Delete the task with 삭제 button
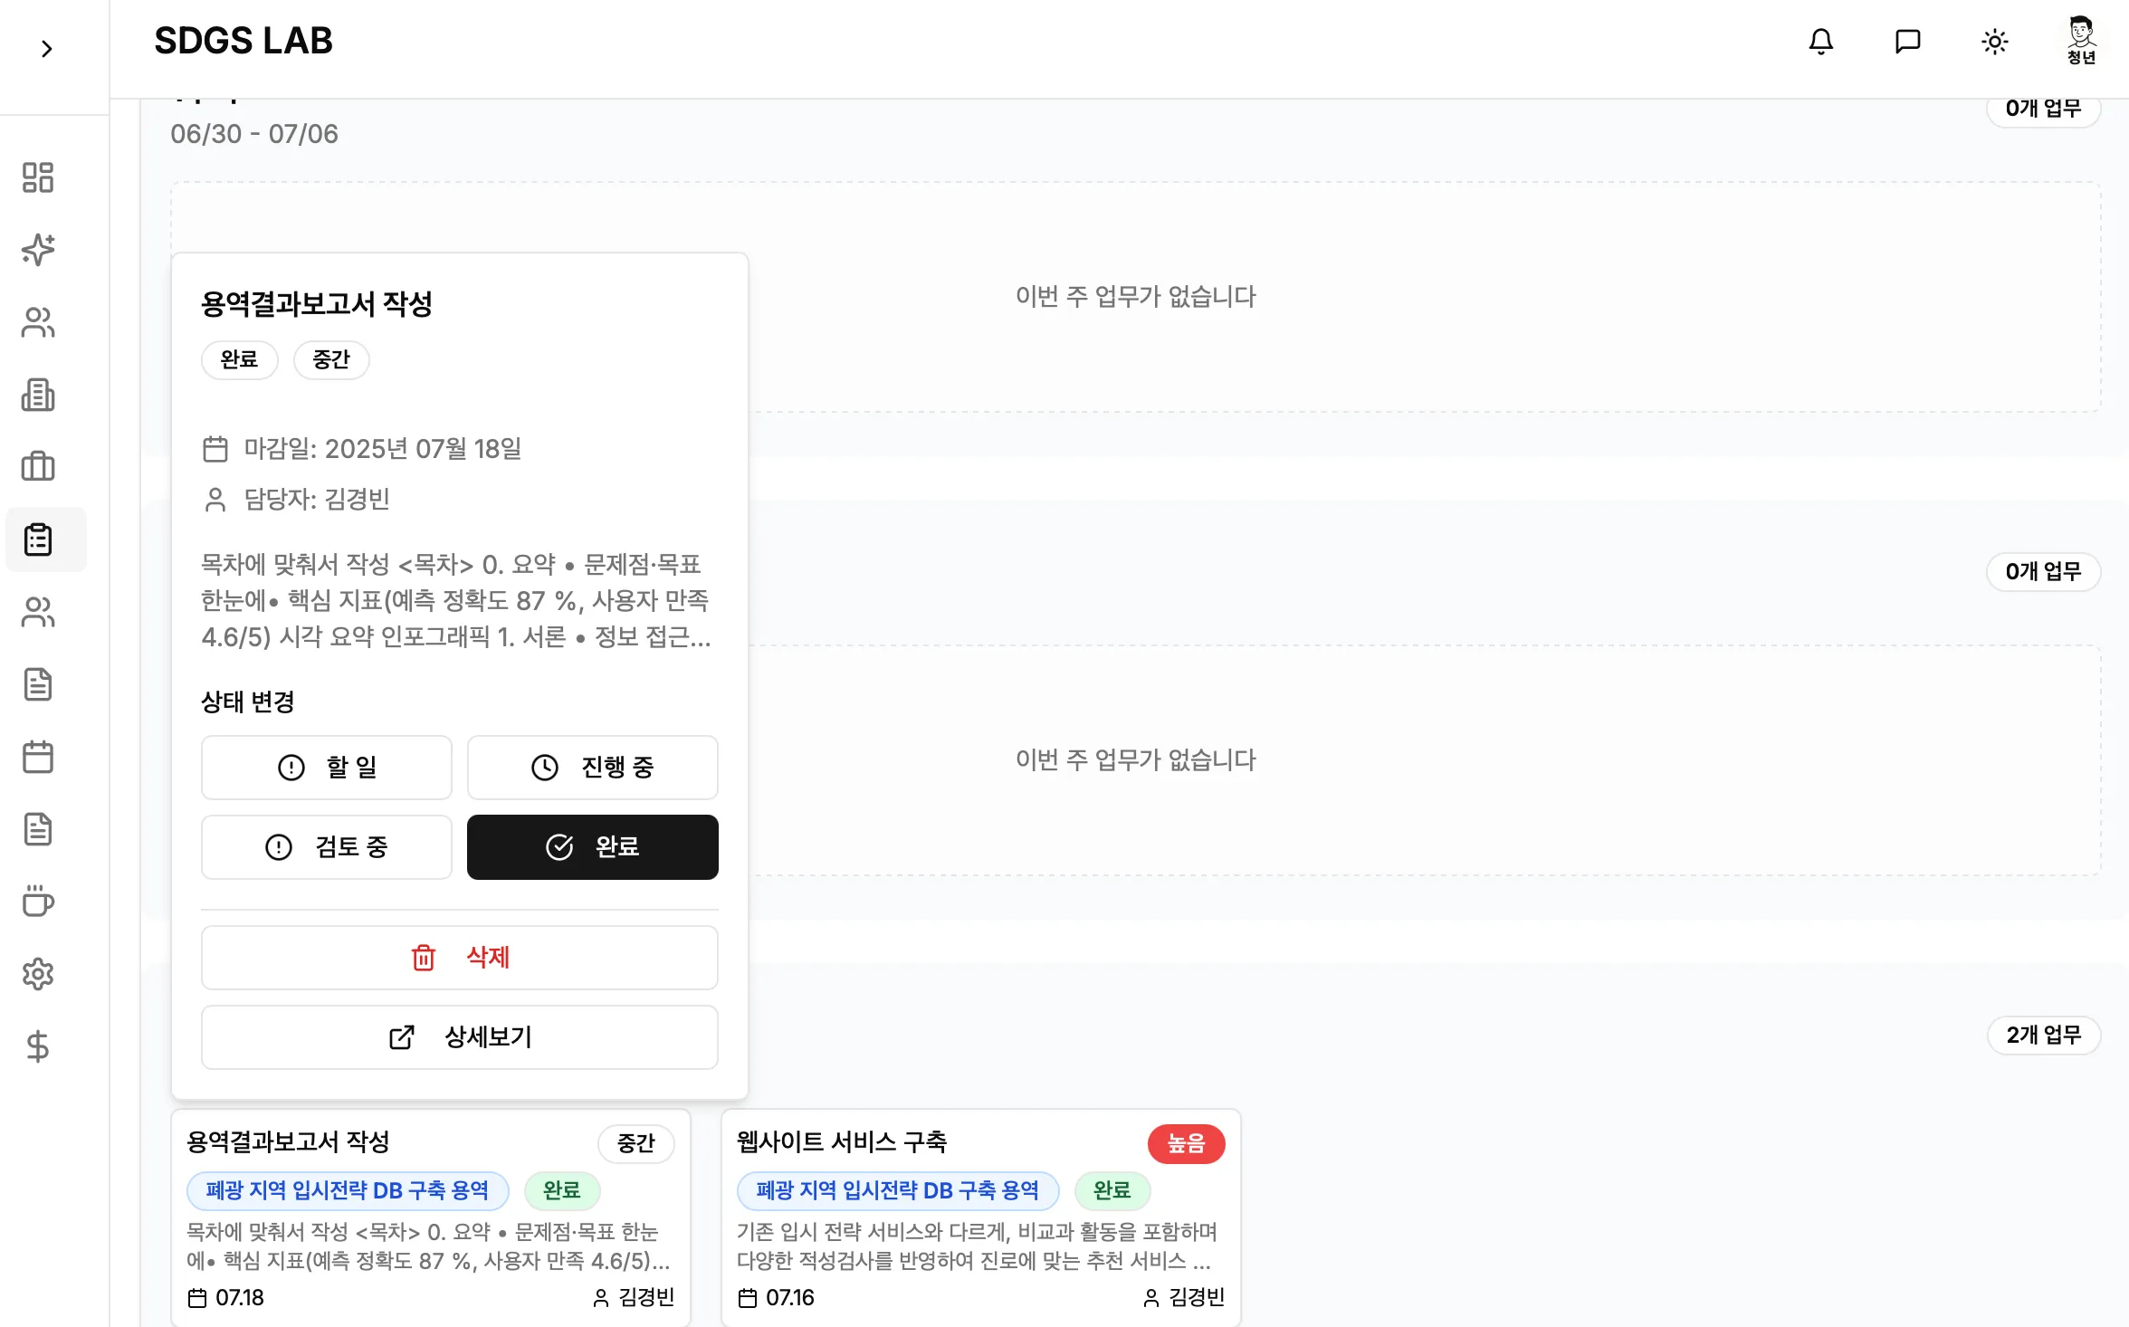Viewport: 2129px width, 1327px height. point(460,958)
